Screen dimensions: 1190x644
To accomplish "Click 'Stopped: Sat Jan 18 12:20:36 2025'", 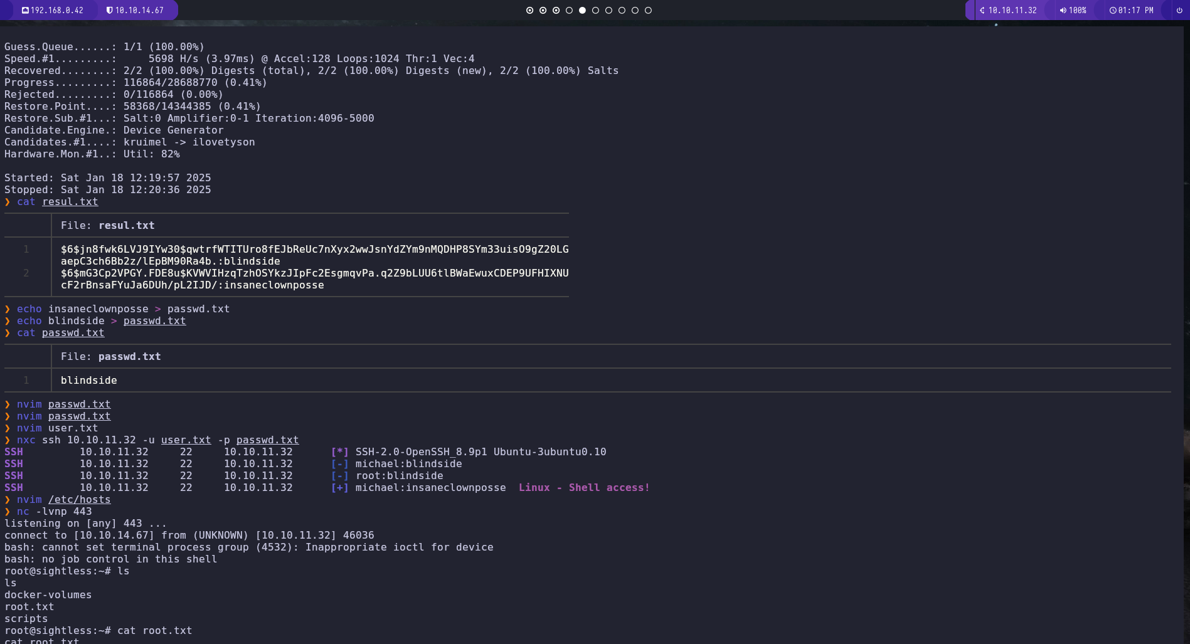I will pyautogui.click(x=108, y=190).
